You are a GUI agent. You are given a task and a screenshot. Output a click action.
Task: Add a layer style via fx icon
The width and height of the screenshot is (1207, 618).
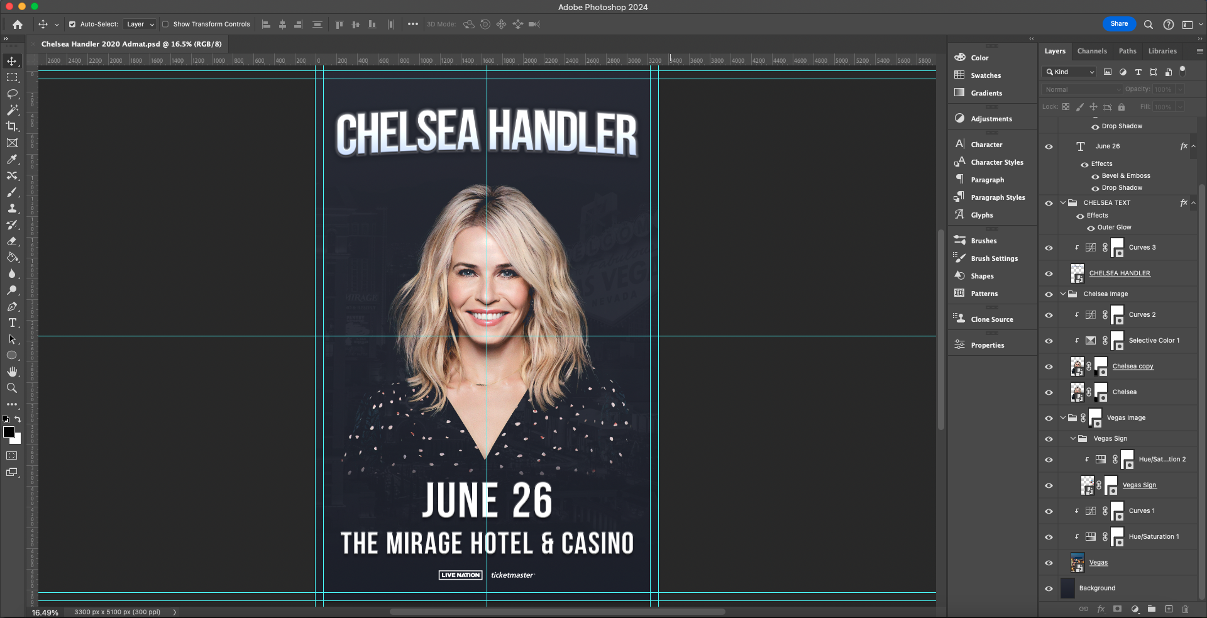pos(1101,609)
